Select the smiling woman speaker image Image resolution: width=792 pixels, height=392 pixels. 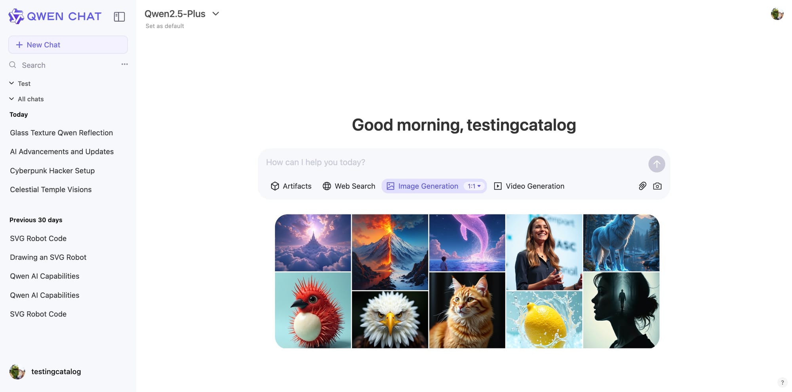pos(544,252)
